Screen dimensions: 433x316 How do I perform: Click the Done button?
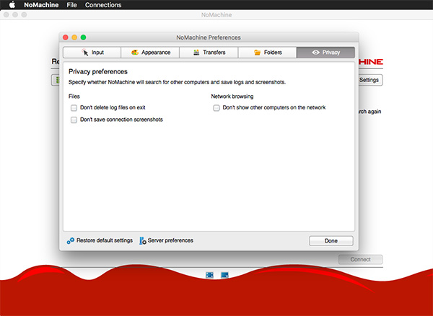331,241
